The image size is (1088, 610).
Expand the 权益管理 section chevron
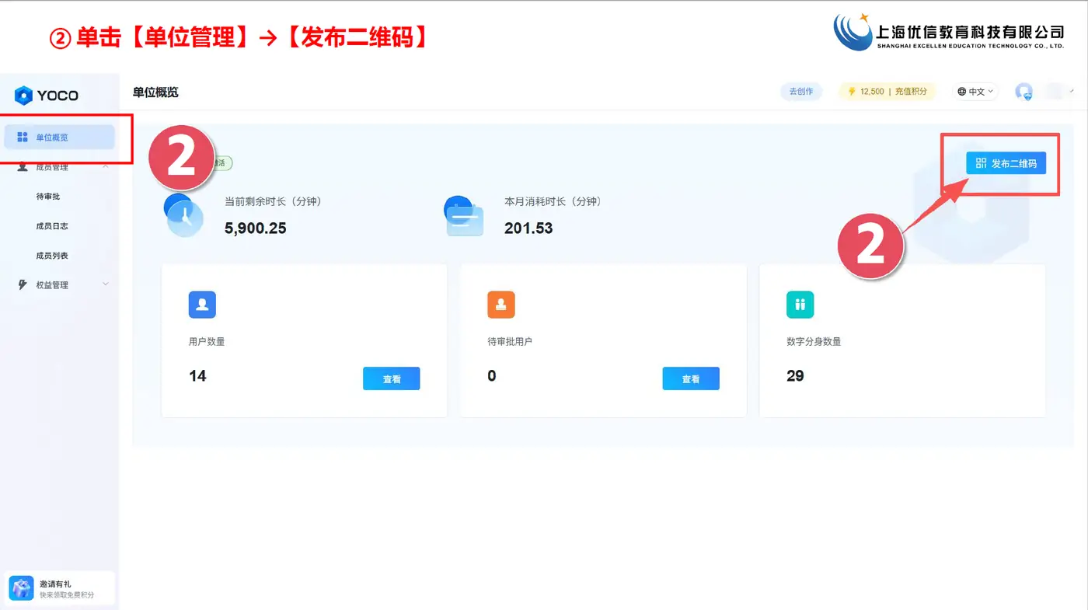click(106, 284)
